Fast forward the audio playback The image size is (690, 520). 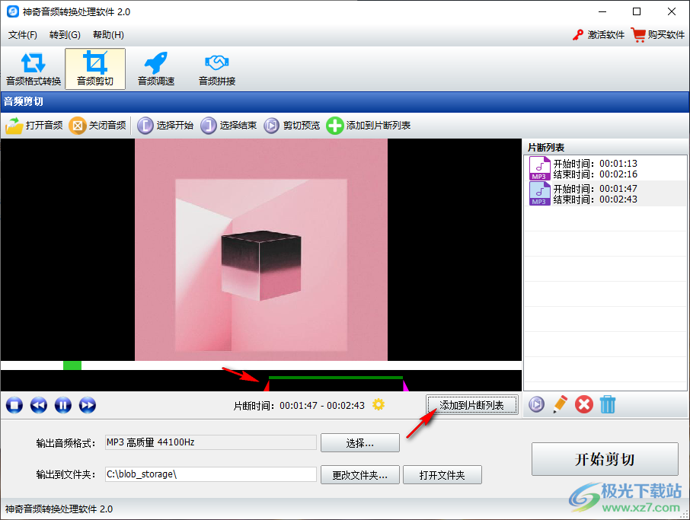tap(87, 405)
